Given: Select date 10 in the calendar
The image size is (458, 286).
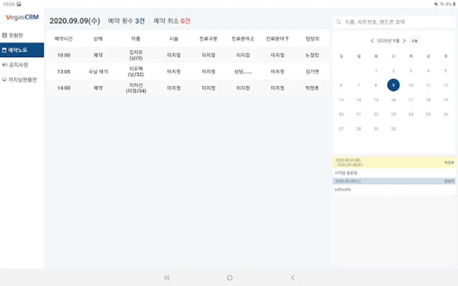Looking at the screenshot, I should tap(411, 85).
